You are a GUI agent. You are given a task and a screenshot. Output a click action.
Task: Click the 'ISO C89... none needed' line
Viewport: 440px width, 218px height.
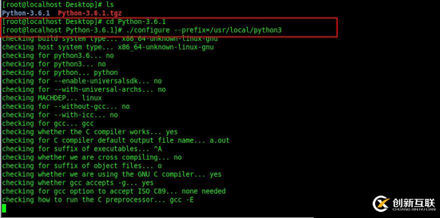(113, 191)
